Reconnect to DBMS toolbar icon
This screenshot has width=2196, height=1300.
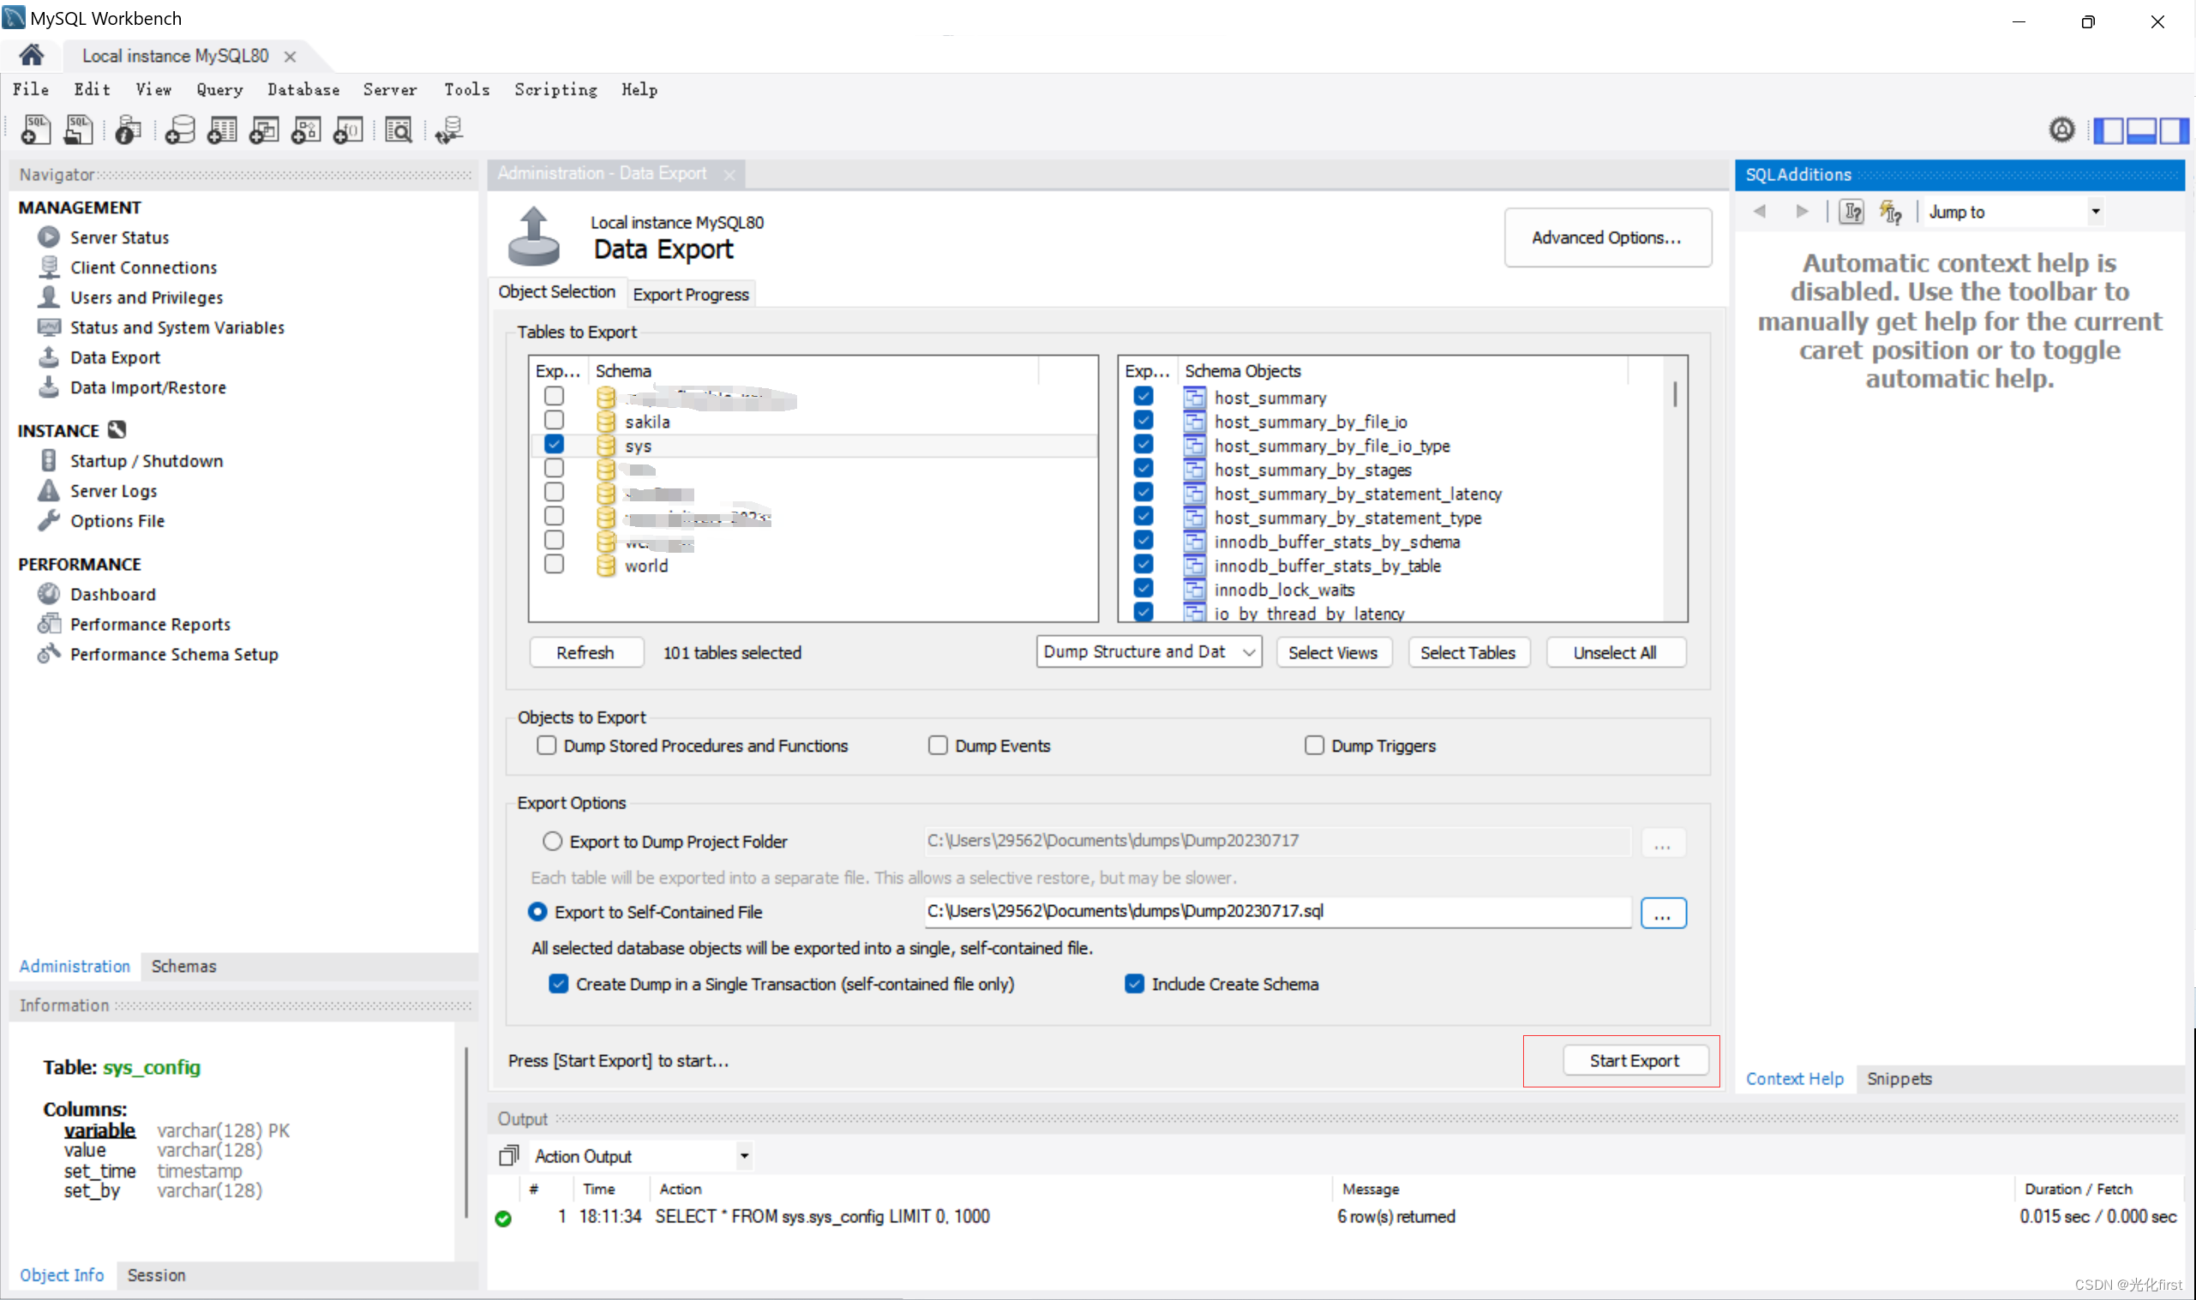[449, 130]
